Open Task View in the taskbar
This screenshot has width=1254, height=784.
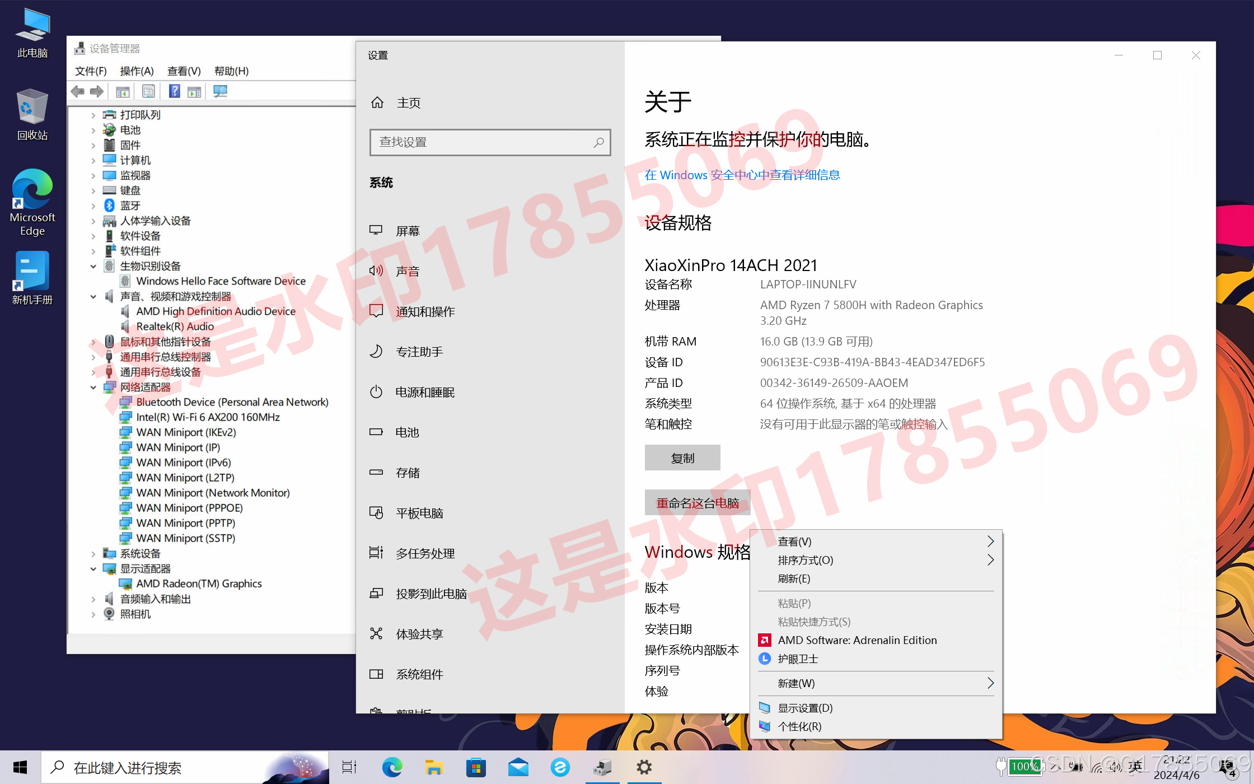(349, 767)
